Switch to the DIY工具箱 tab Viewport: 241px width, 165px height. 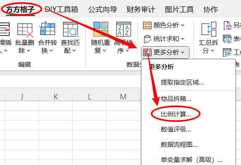tap(62, 9)
